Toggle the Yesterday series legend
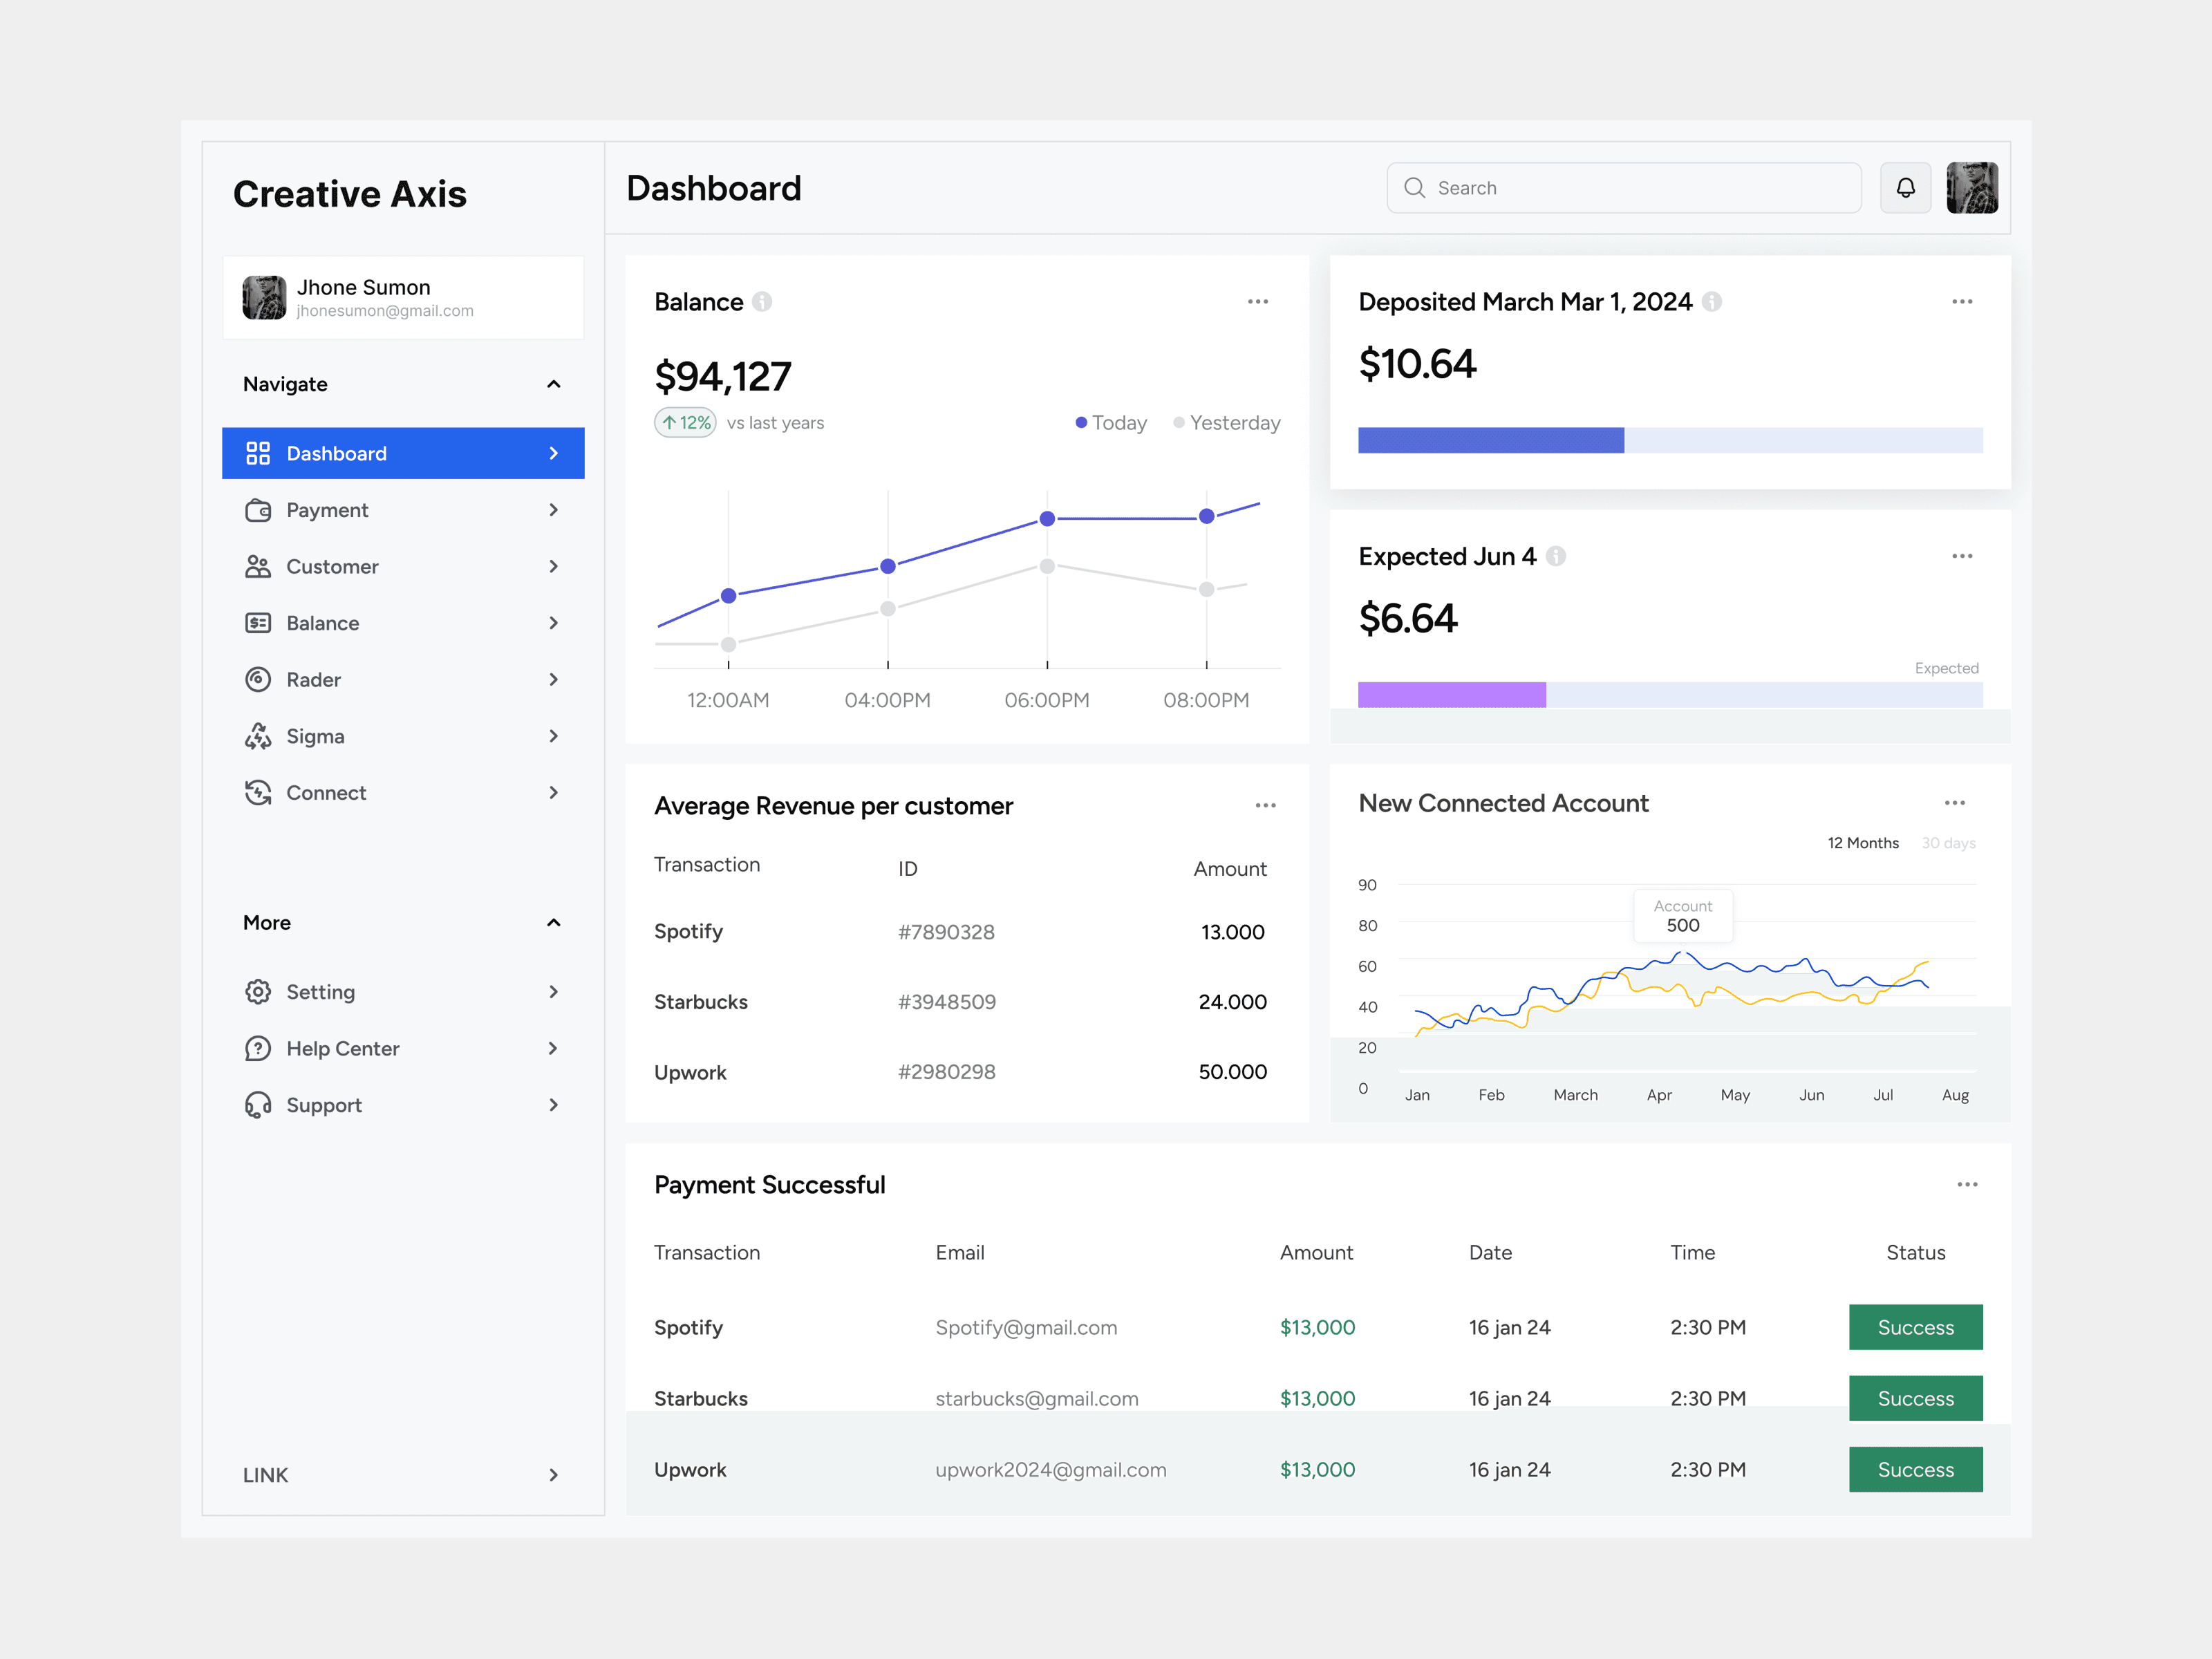 pos(1226,423)
